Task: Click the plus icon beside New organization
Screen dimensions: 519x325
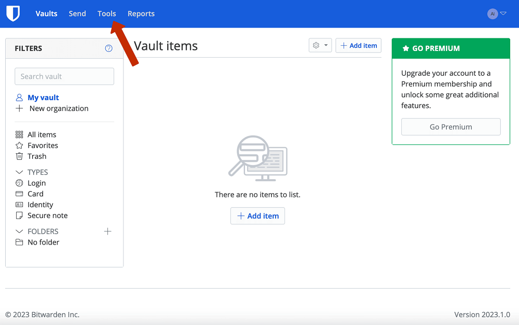Action: (19, 108)
